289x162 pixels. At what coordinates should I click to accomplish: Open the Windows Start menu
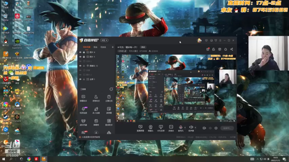pyautogui.click(x=4, y=159)
